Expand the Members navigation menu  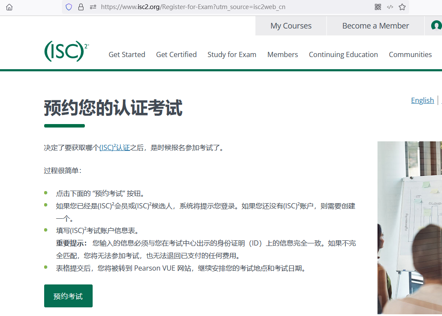pos(283,54)
